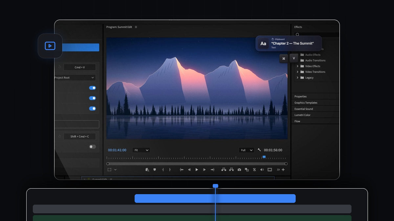Click the "Chapter 2 — The Summit" clipboard card

289,44
